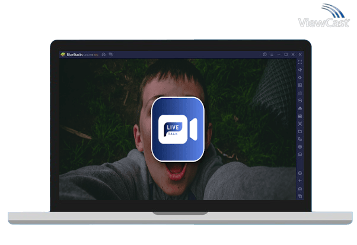Toggle fullscreen mode in the sidebar

click(x=300, y=62)
